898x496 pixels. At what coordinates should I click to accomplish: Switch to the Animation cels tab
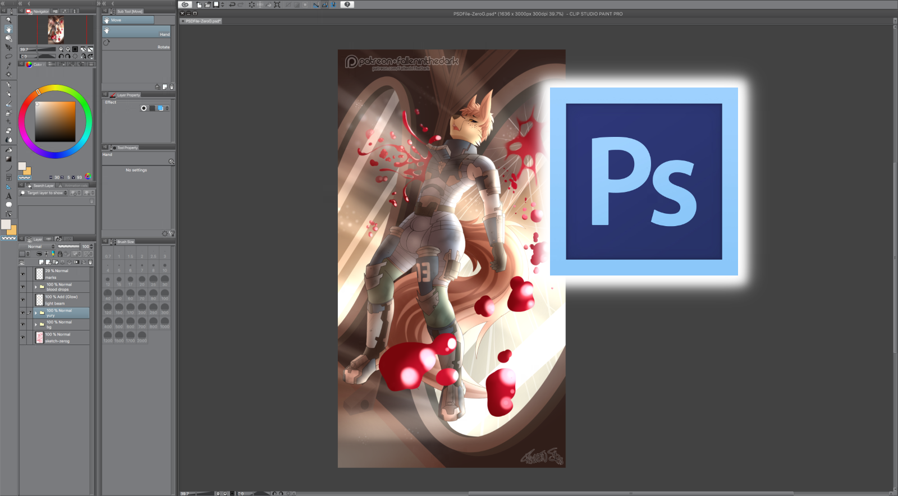click(73, 186)
